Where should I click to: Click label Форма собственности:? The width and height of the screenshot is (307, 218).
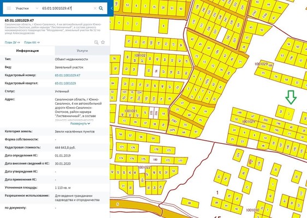click(x=21, y=140)
